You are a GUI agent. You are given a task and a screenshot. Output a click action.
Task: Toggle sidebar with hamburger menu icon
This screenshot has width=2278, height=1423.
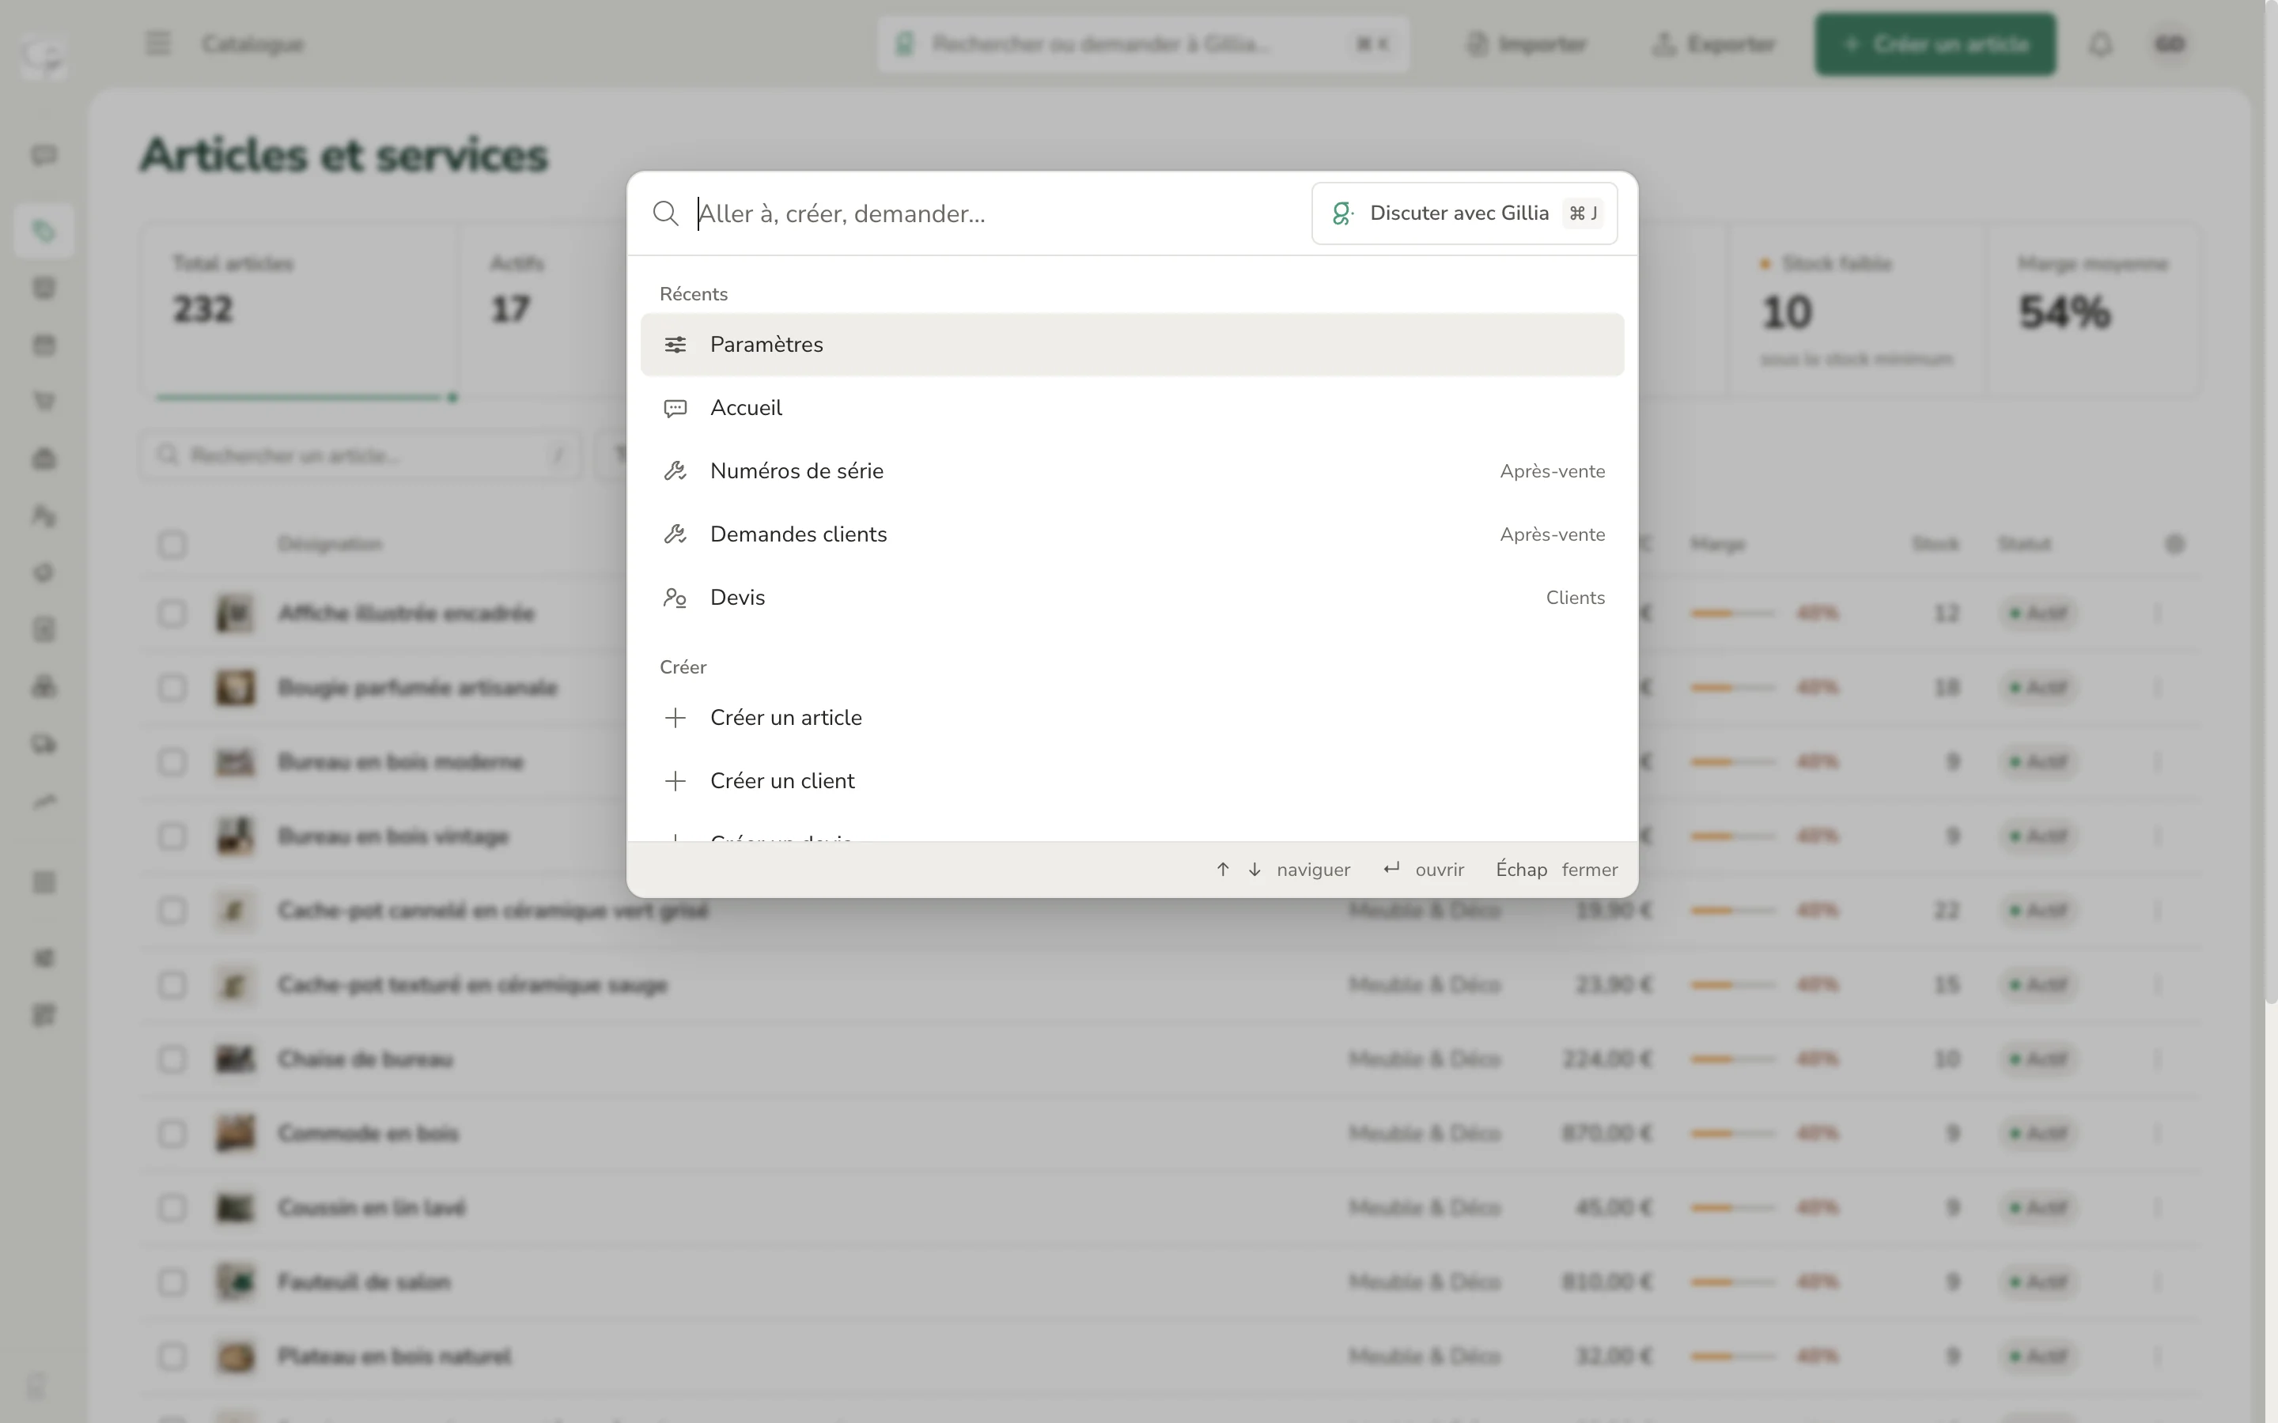(x=158, y=43)
